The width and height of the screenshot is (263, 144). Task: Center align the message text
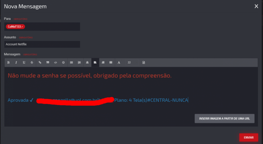87,63
